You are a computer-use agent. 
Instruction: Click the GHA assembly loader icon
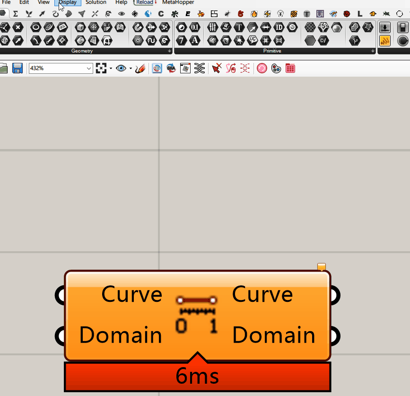[x=170, y=68]
